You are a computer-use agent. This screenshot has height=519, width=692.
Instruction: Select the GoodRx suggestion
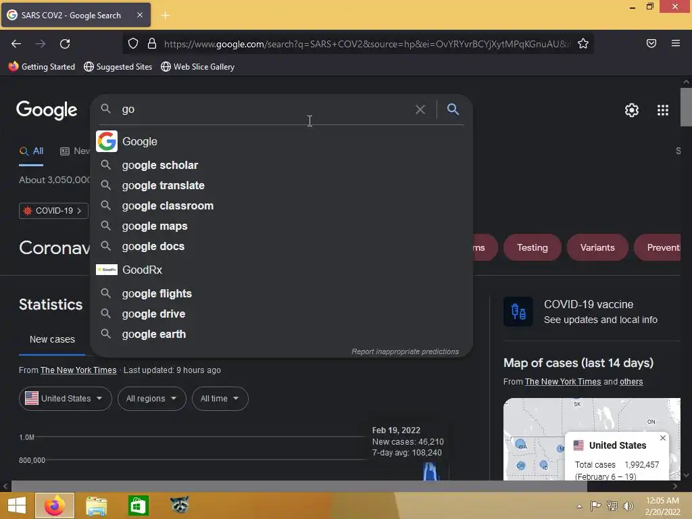[281, 270]
